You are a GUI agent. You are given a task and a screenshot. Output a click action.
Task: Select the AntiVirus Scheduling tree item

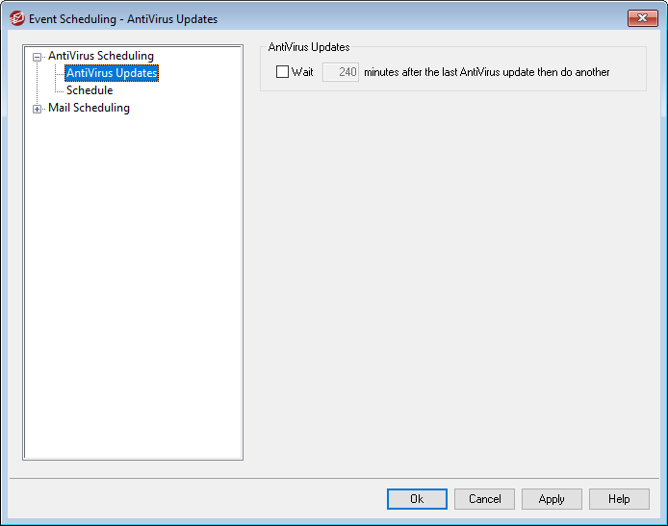pos(100,56)
